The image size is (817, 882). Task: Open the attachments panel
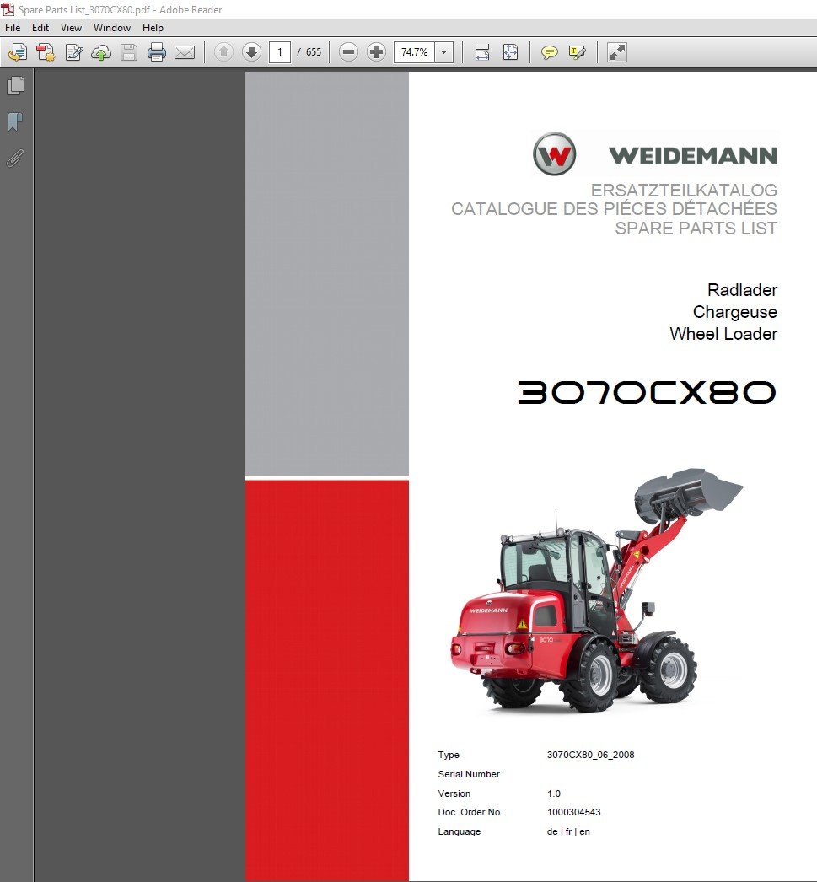click(15, 159)
